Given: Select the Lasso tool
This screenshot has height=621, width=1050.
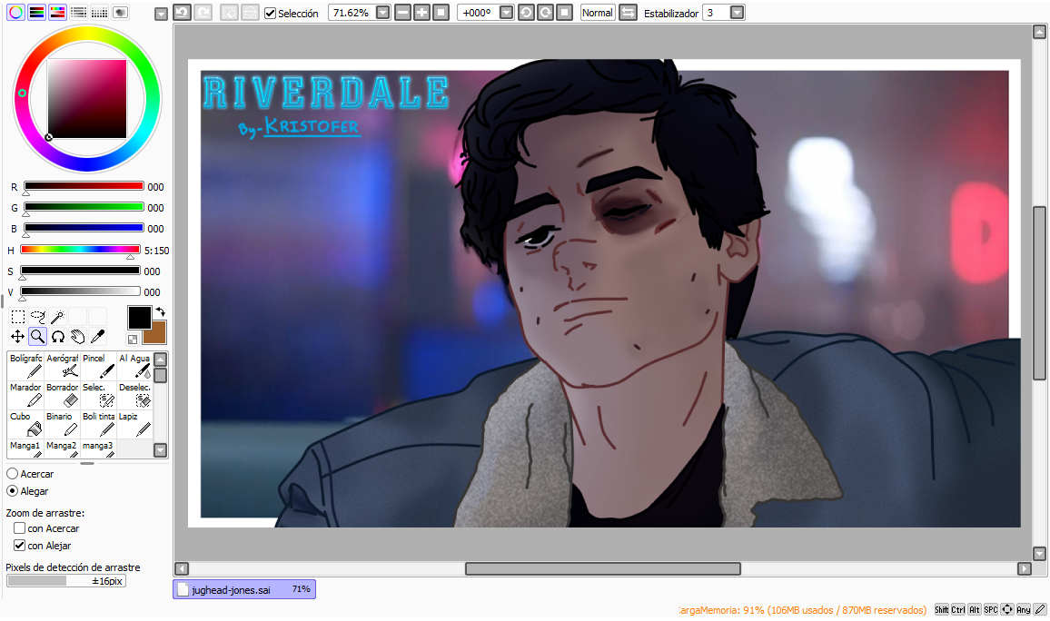Looking at the screenshot, I should (x=37, y=317).
